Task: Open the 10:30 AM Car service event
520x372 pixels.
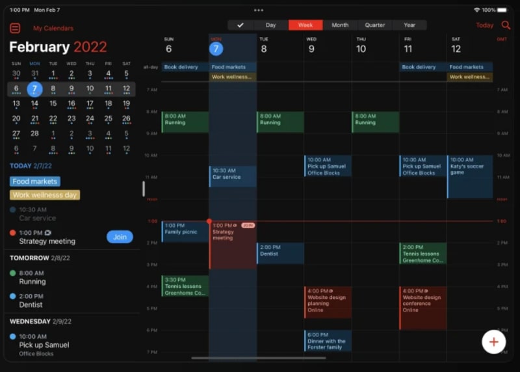Action: 233,176
